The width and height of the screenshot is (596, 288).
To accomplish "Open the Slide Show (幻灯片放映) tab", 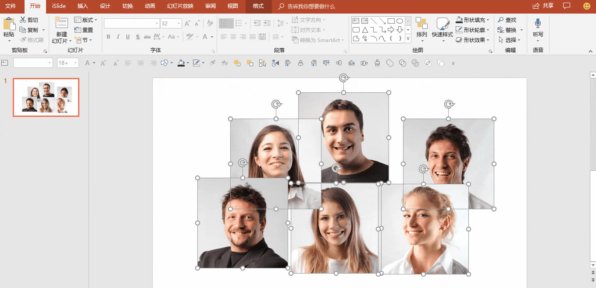I will 179,7.
